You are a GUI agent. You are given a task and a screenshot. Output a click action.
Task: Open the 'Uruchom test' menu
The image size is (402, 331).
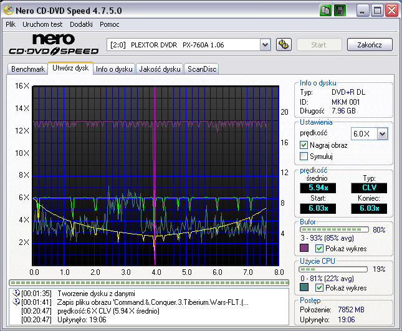point(42,24)
